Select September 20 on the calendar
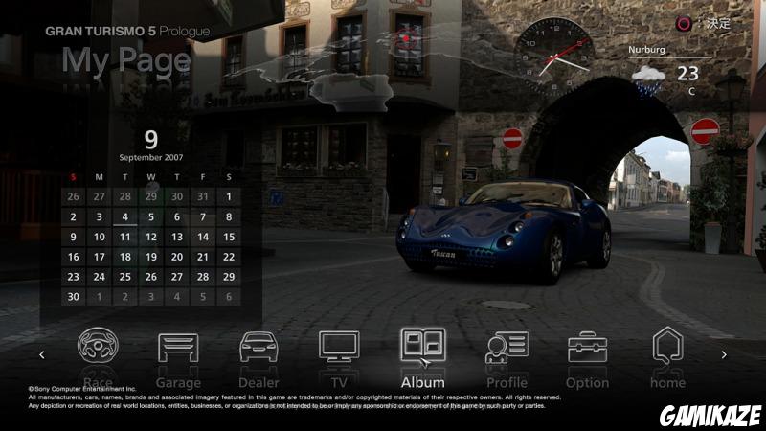 coord(177,257)
